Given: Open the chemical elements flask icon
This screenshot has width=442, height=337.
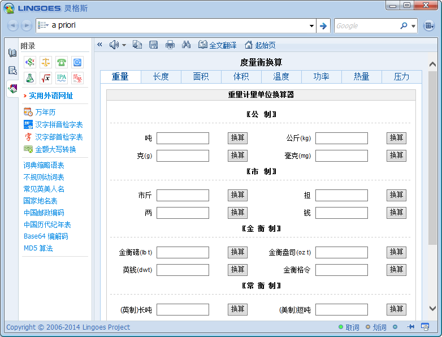Looking at the screenshot, I should point(30,78).
